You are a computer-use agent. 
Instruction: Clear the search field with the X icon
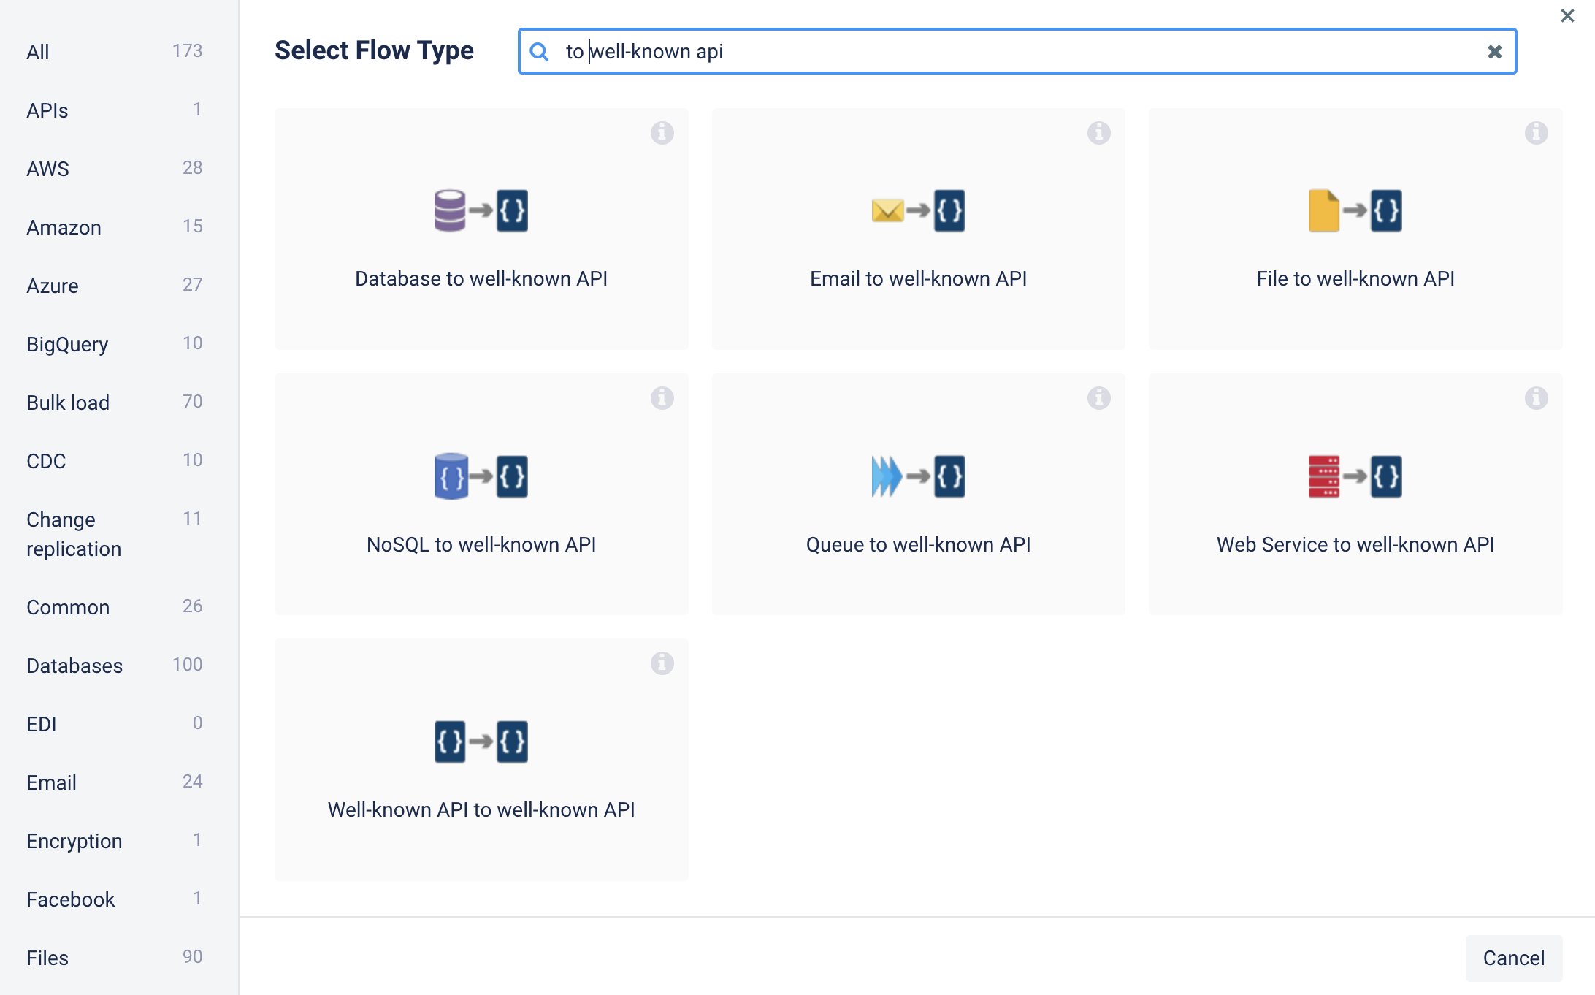pyautogui.click(x=1494, y=52)
